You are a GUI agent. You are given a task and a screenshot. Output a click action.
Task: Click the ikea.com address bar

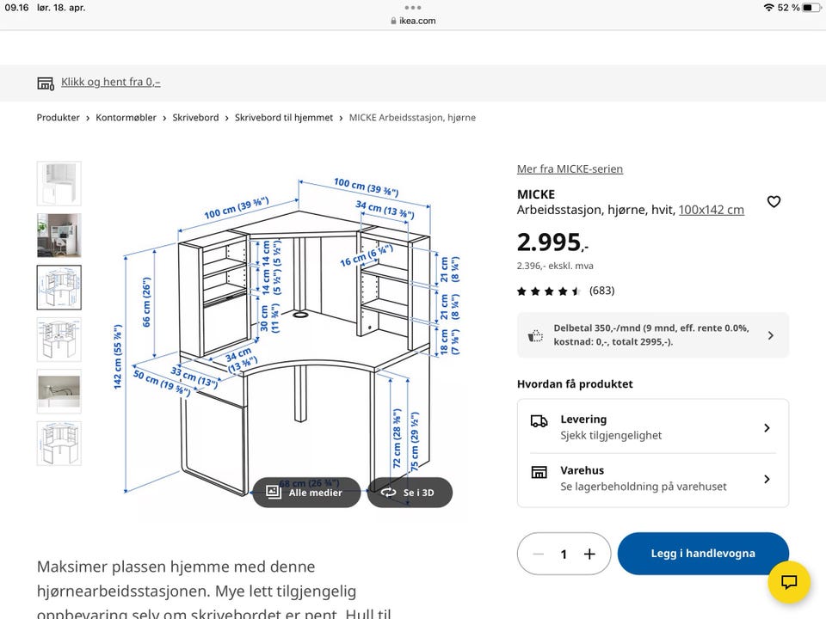click(x=413, y=21)
